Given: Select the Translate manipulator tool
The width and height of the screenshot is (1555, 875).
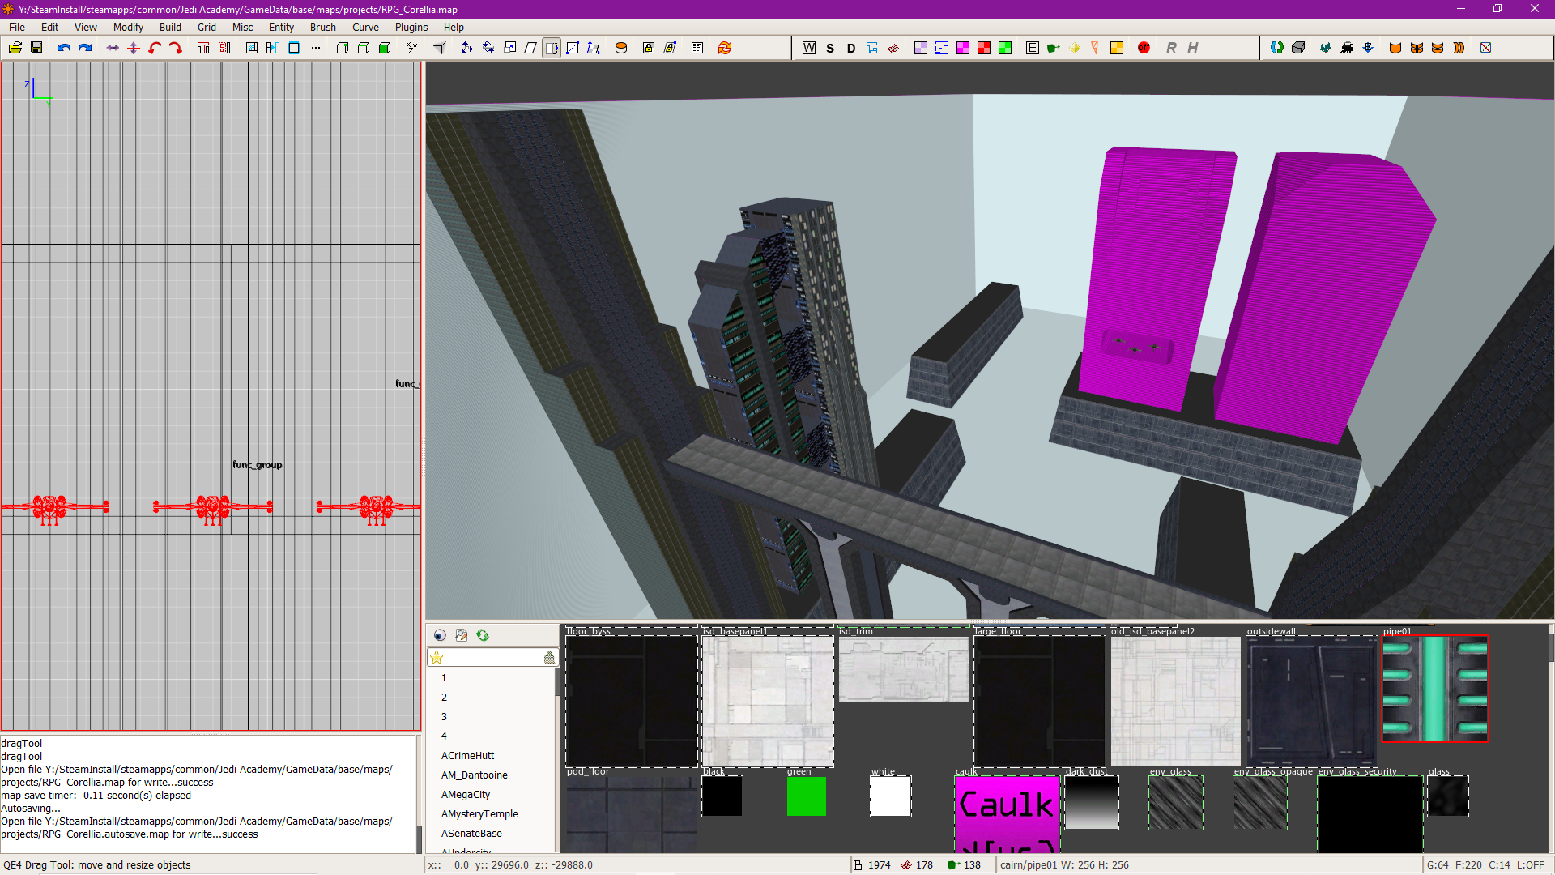Looking at the screenshot, I should point(467,48).
